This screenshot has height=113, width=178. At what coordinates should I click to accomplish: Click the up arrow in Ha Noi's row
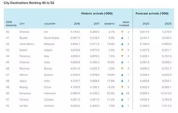[122, 106]
